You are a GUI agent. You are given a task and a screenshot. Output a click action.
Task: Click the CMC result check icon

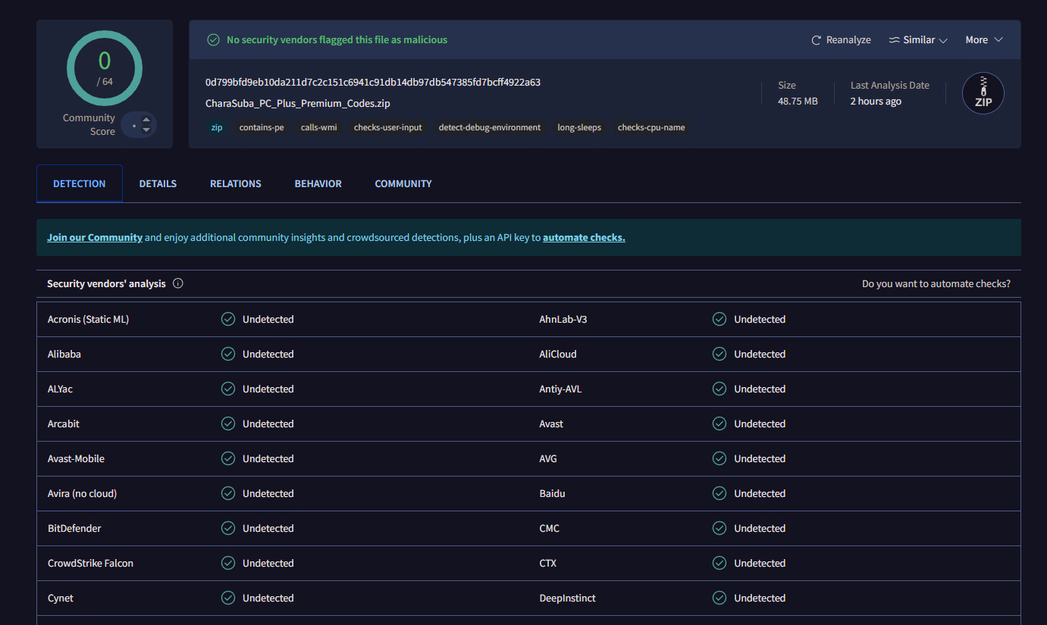coord(719,528)
